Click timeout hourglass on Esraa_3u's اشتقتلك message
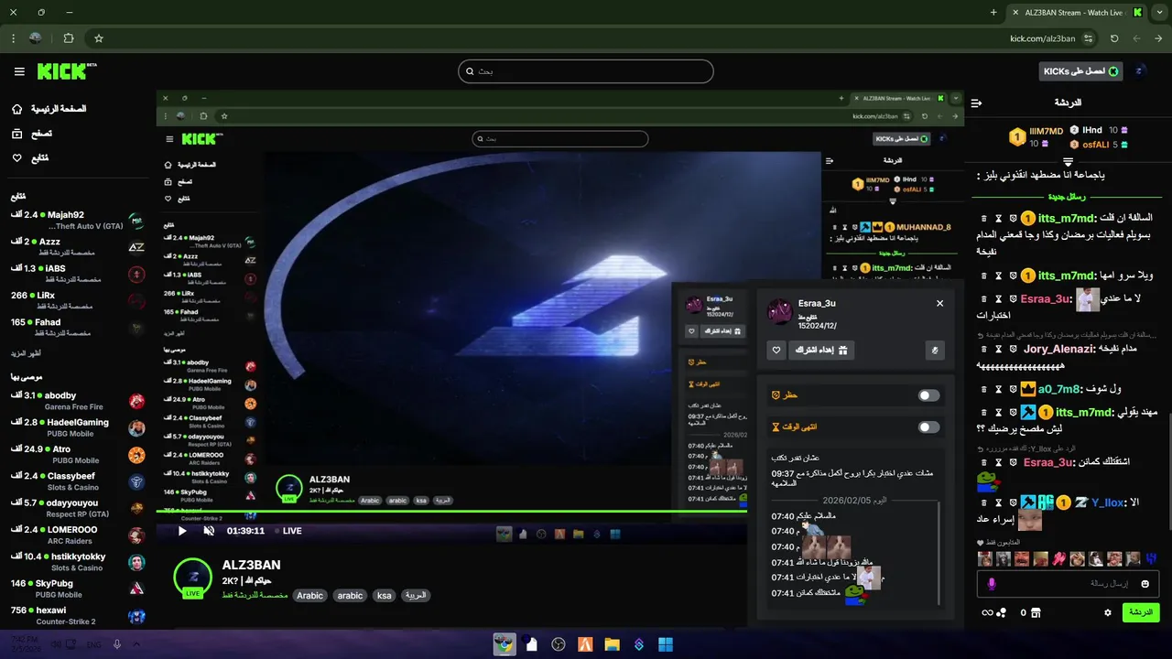Image resolution: width=1172 pixels, height=659 pixels. click(x=999, y=462)
